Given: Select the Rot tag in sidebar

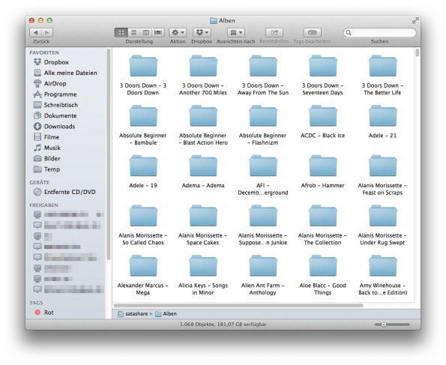Looking at the screenshot, I should pos(44,313).
